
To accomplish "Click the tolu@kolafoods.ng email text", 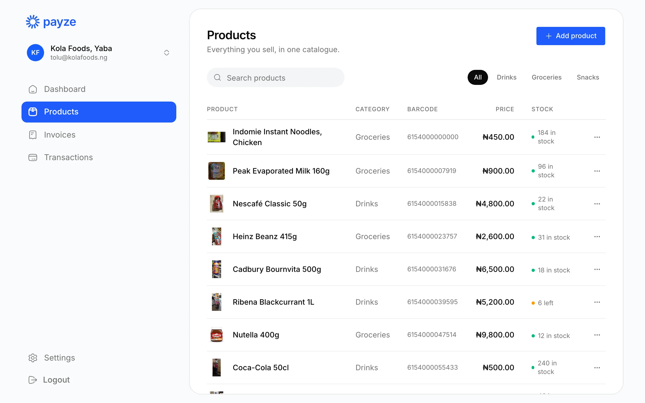I will click(x=79, y=58).
